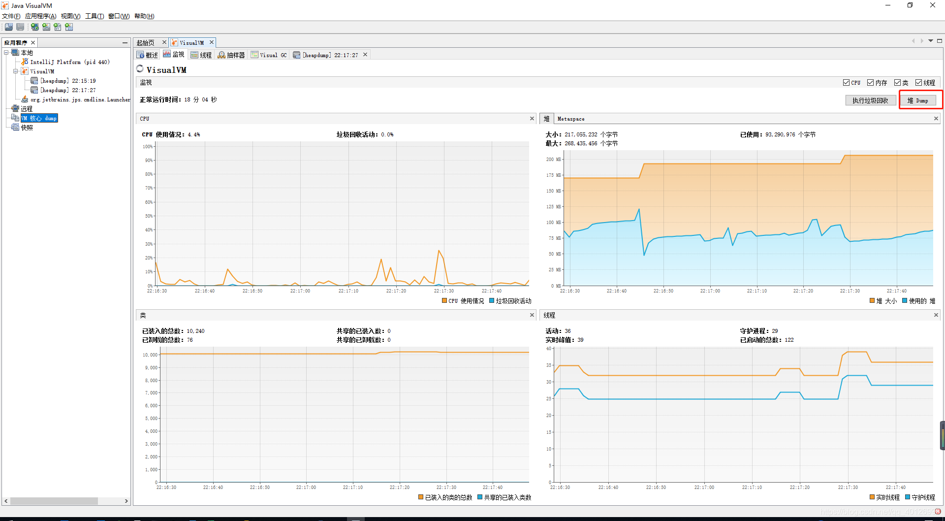Click 垃圾回收活动 blue legend swatch
The image size is (945, 521).
click(x=492, y=300)
